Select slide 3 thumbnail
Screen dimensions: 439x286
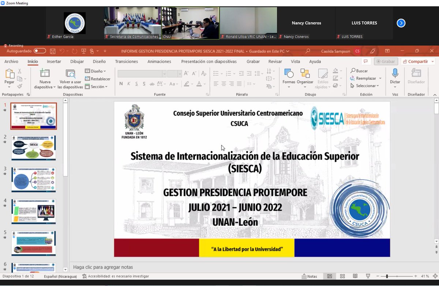point(34,180)
